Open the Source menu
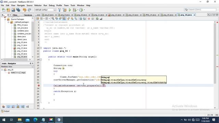Screen dimensions: 219x123 point(29,5)
